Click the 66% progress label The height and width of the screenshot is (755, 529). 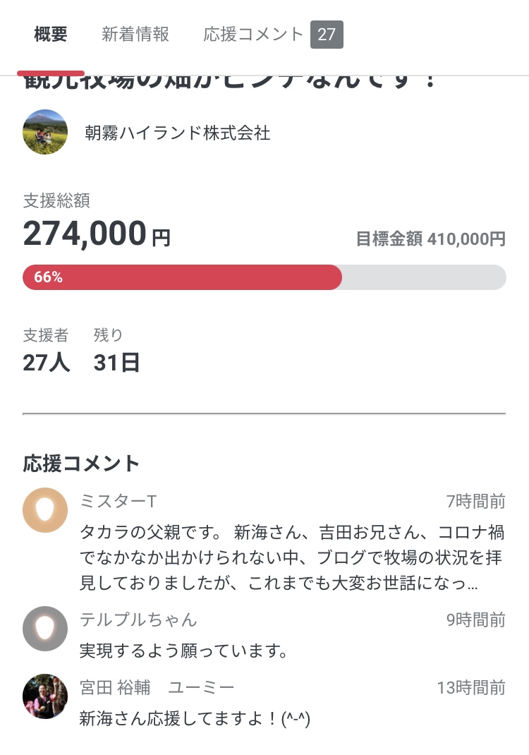[x=48, y=277]
